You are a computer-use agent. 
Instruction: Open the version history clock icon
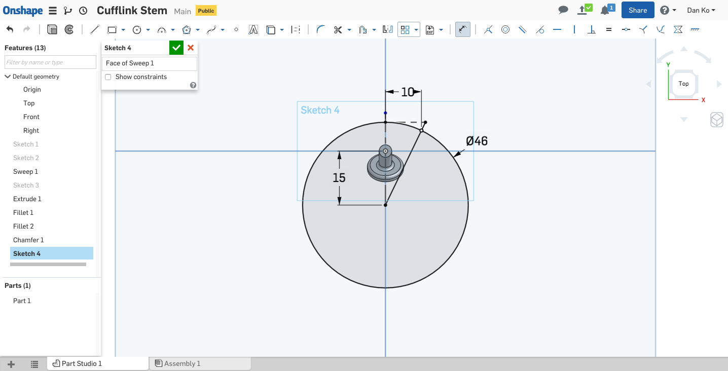pyautogui.click(x=84, y=11)
